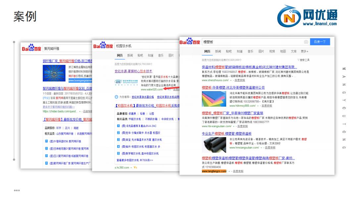Click the 世纪丰源 company logo image
This screenshot has width=360, height=202.
pos(126,82)
